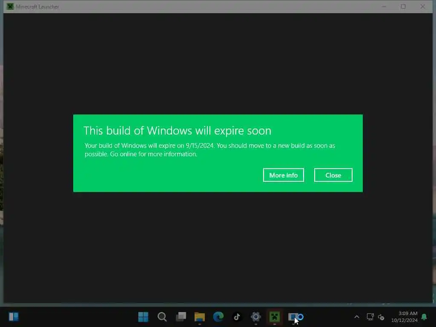Maximize the Minecraft Launcher window
This screenshot has height=327, width=436.
click(403, 7)
